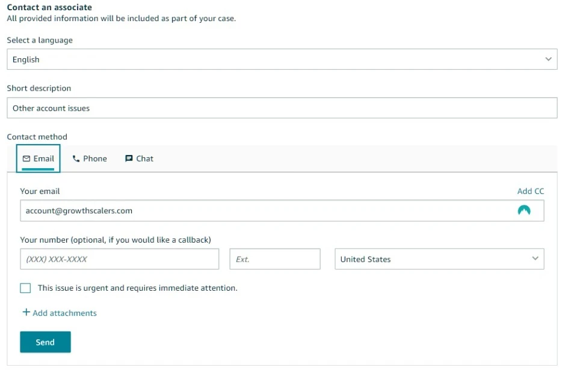Click the chevron arrow in language selector
The image size is (565, 373).
point(548,59)
